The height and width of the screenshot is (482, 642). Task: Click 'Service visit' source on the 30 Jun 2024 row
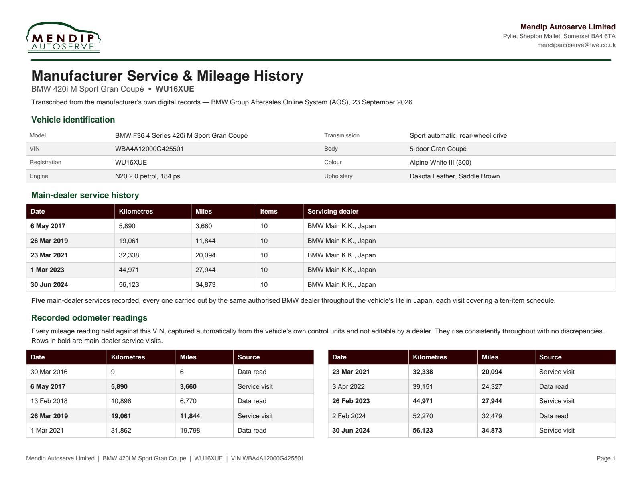(557, 431)
